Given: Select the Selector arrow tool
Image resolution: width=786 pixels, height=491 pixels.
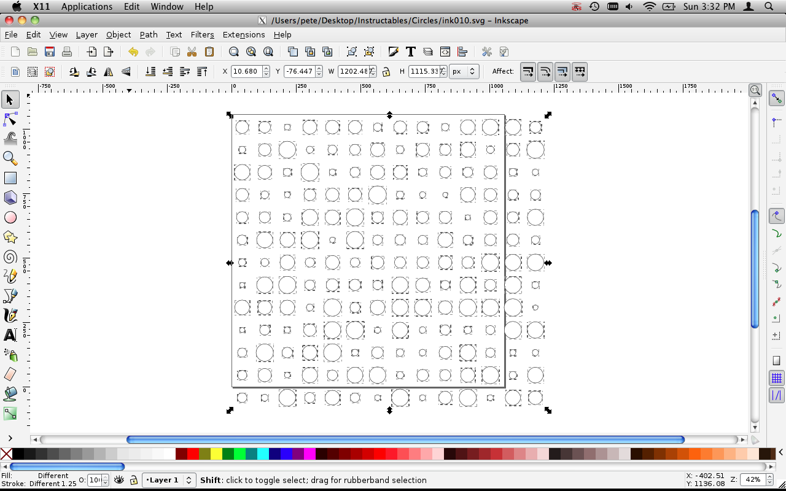Looking at the screenshot, I should [10, 99].
